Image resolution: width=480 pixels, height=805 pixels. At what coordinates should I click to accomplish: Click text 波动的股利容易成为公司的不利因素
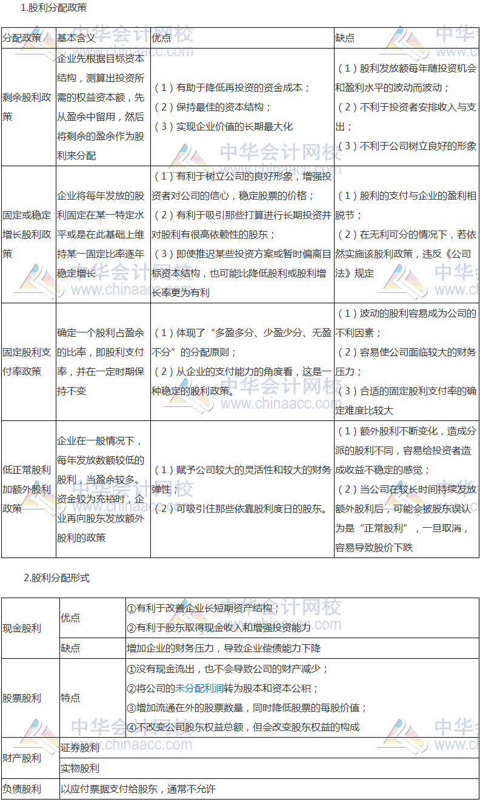(x=406, y=323)
